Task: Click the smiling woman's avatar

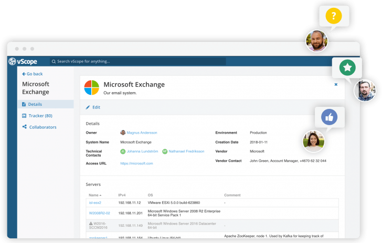Action: coord(314,141)
